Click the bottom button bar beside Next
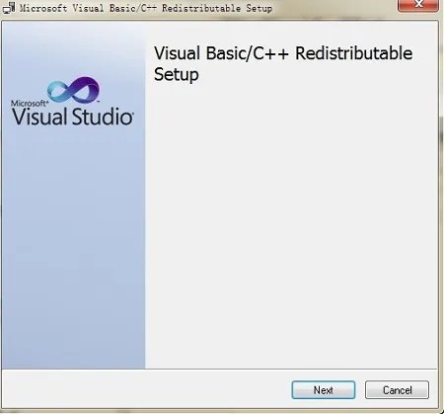The width and height of the screenshot is (444, 414). tap(146, 390)
